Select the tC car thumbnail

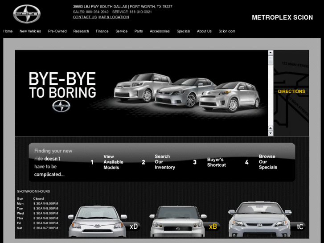(x=260, y=219)
